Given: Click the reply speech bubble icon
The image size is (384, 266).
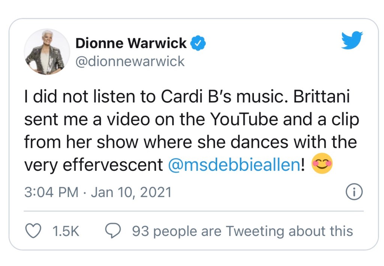Looking at the screenshot, I should pos(112,231).
